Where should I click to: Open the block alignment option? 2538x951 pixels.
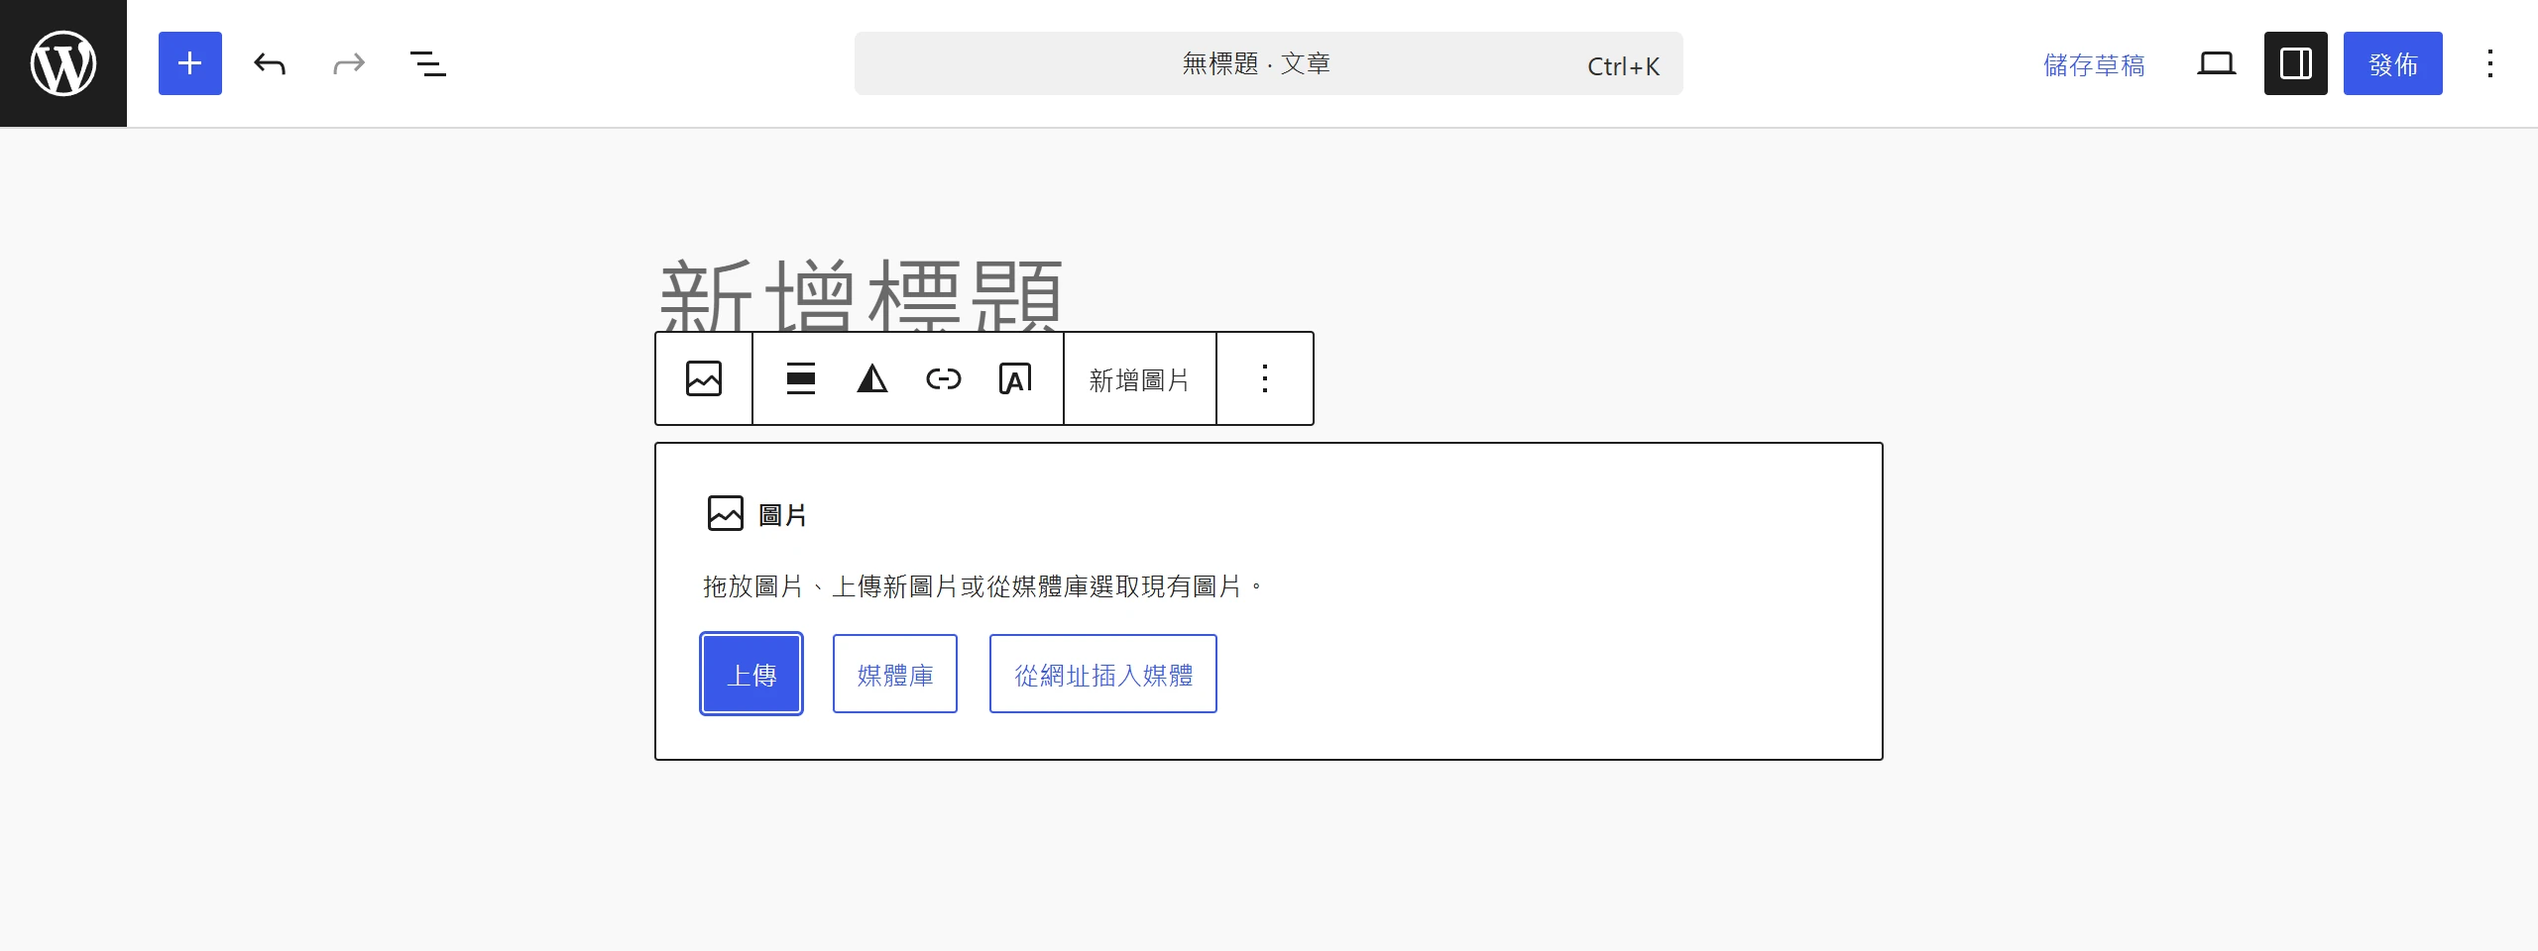(x=801, y=378)
